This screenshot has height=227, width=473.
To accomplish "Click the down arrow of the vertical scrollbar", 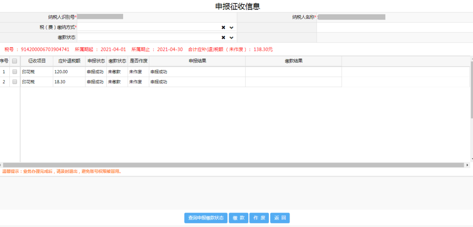I will point(472,159).
